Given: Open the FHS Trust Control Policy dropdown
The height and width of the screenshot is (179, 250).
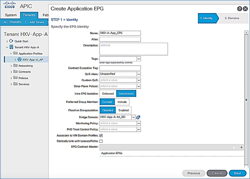Looking at the screenshot, I should coord(139,129).
